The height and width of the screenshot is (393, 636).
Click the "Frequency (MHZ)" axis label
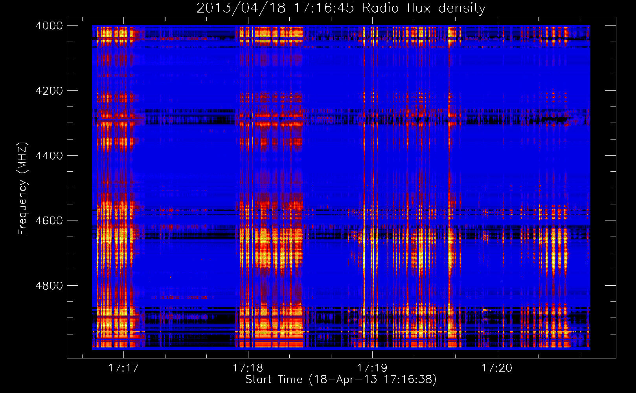click(22, 189)
